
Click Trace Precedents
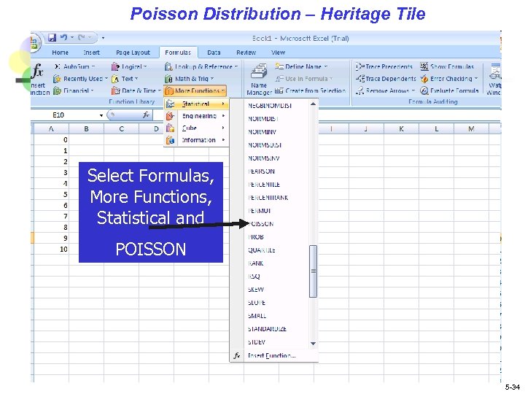(x=384, y=66)
